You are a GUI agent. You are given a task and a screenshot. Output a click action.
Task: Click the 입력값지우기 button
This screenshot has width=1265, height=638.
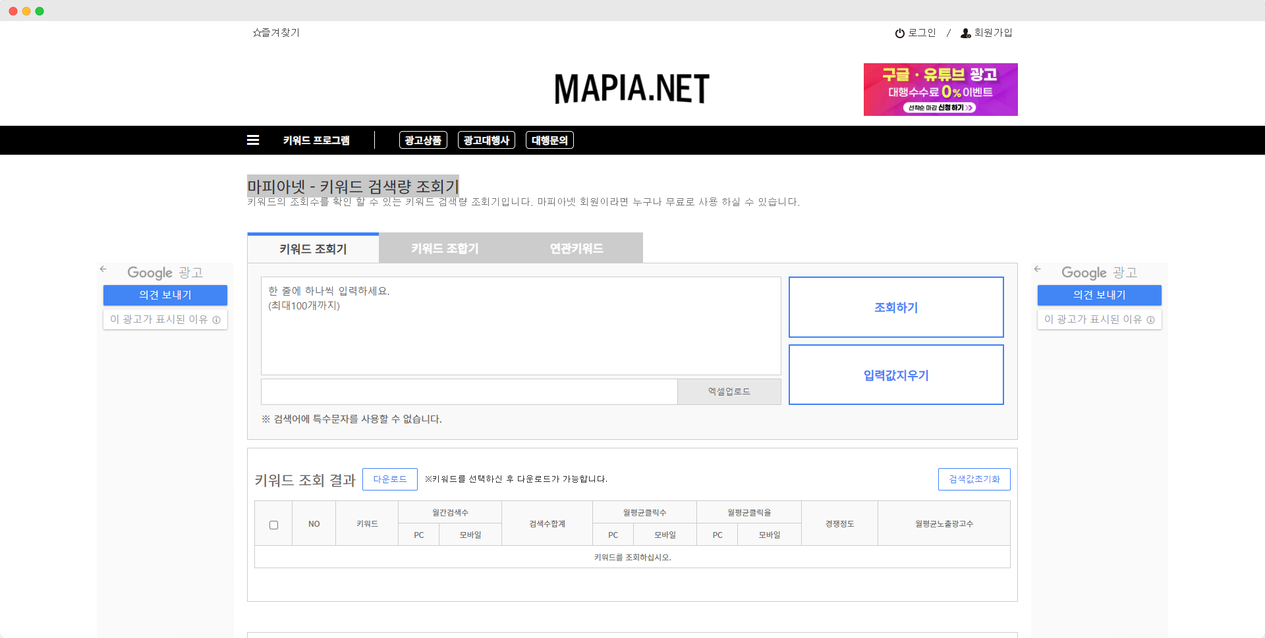[x=896, y=375]
